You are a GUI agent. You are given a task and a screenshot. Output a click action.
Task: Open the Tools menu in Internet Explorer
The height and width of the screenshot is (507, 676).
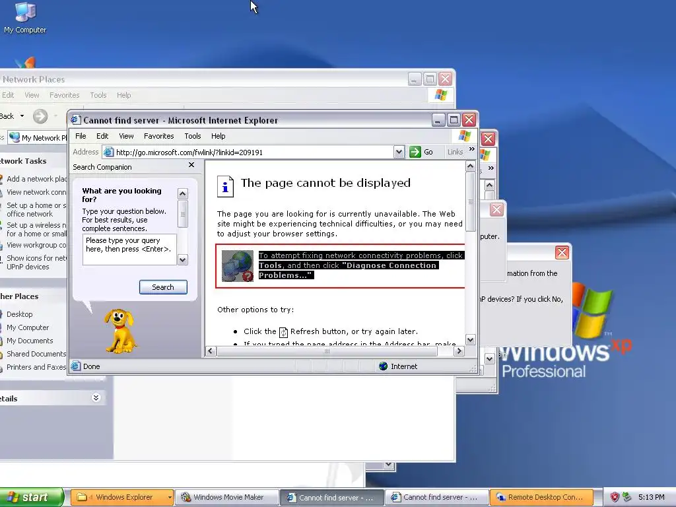pos(193,136)
